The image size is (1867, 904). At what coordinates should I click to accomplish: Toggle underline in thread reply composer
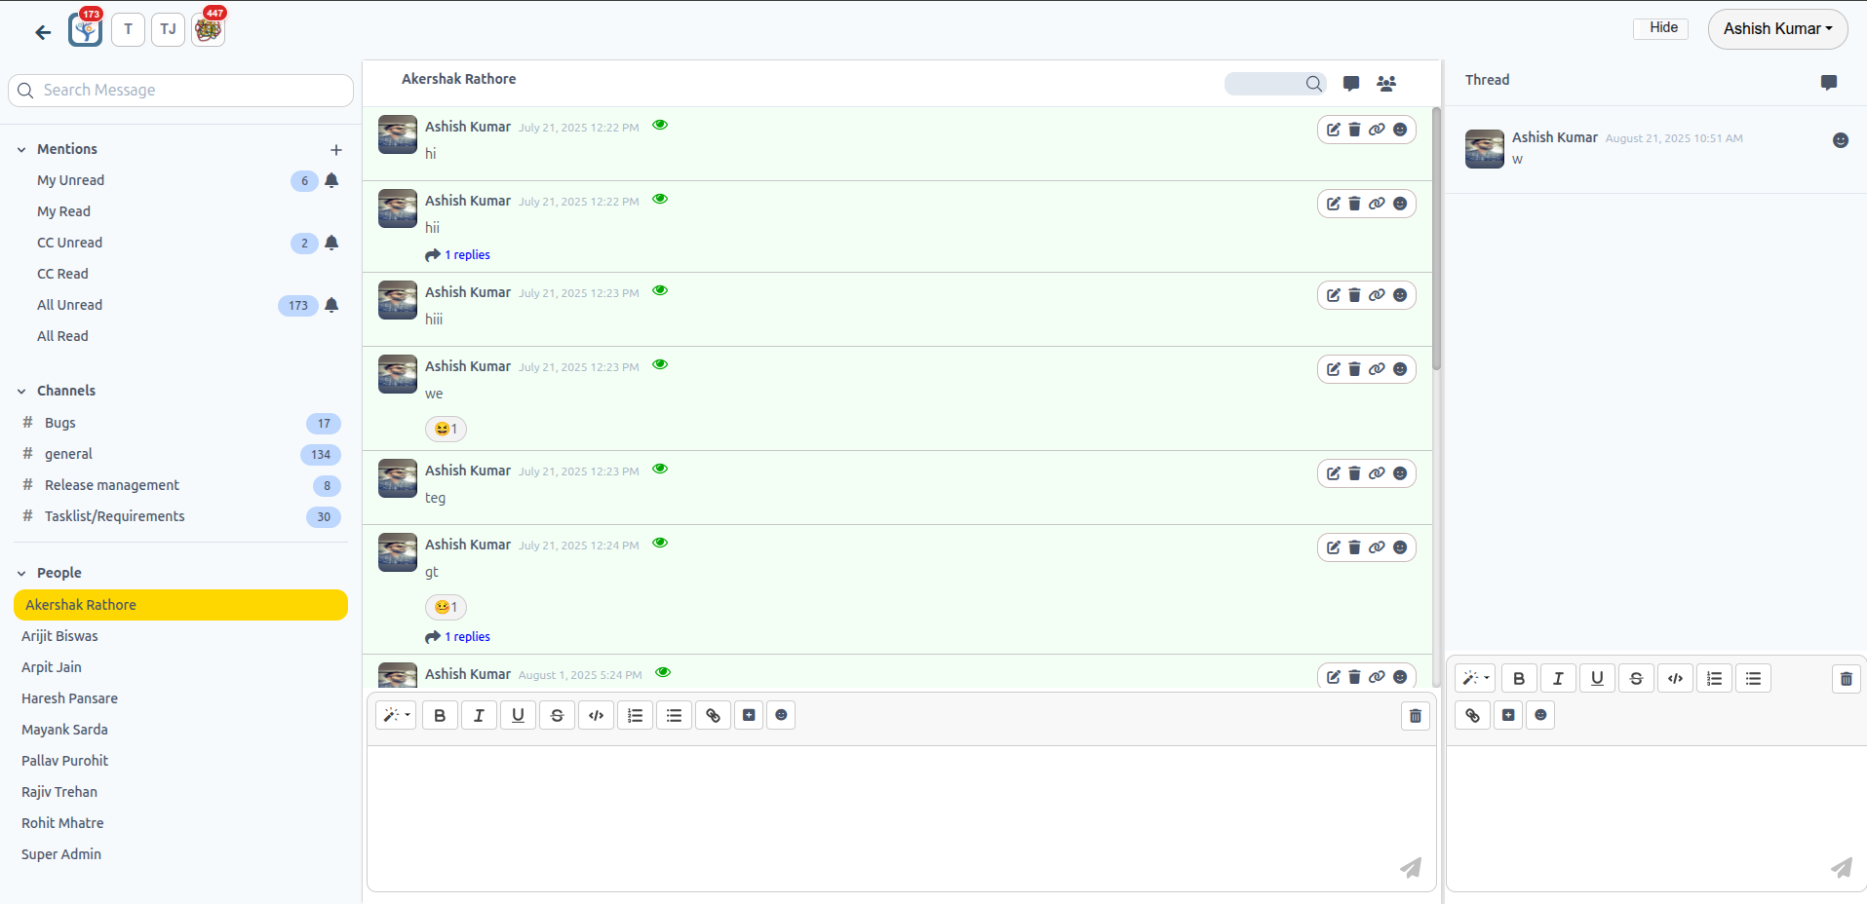(x=1597, y=679)
